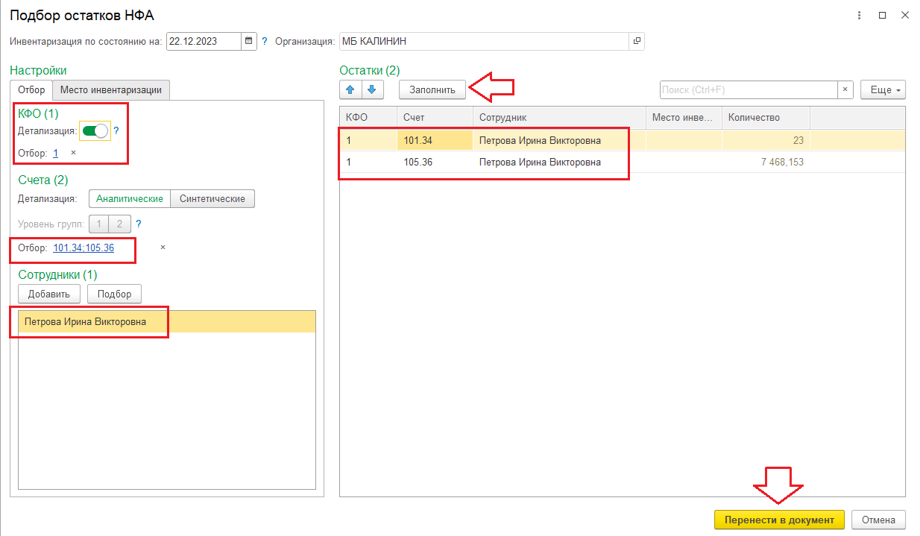Select Петрова Ирина Викторовна in employees list
Screen dimensions: 920x536
click(x=167, y=322)
